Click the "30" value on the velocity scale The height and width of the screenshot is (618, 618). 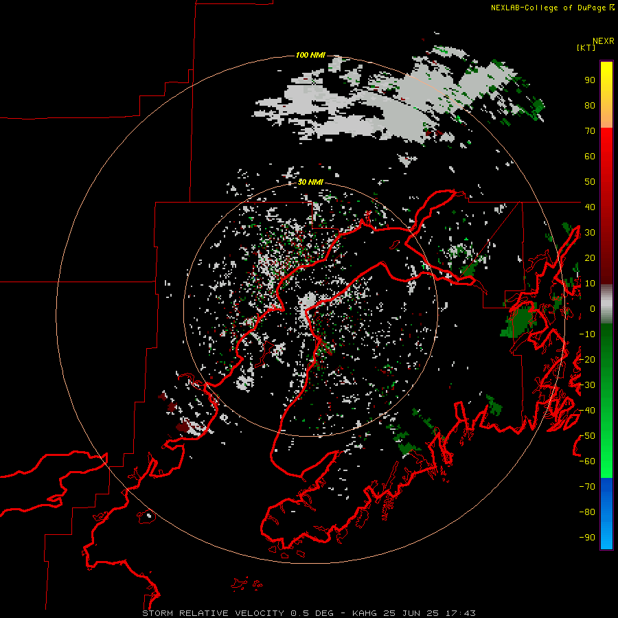pos(590,233)
